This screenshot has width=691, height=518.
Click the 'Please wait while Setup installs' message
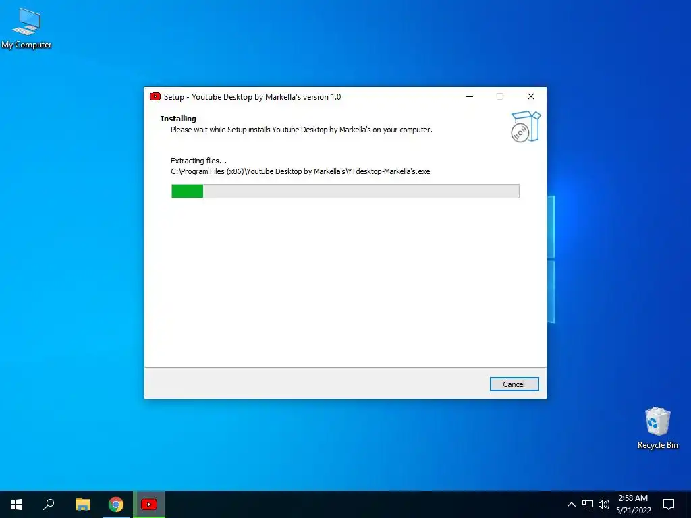302,129
